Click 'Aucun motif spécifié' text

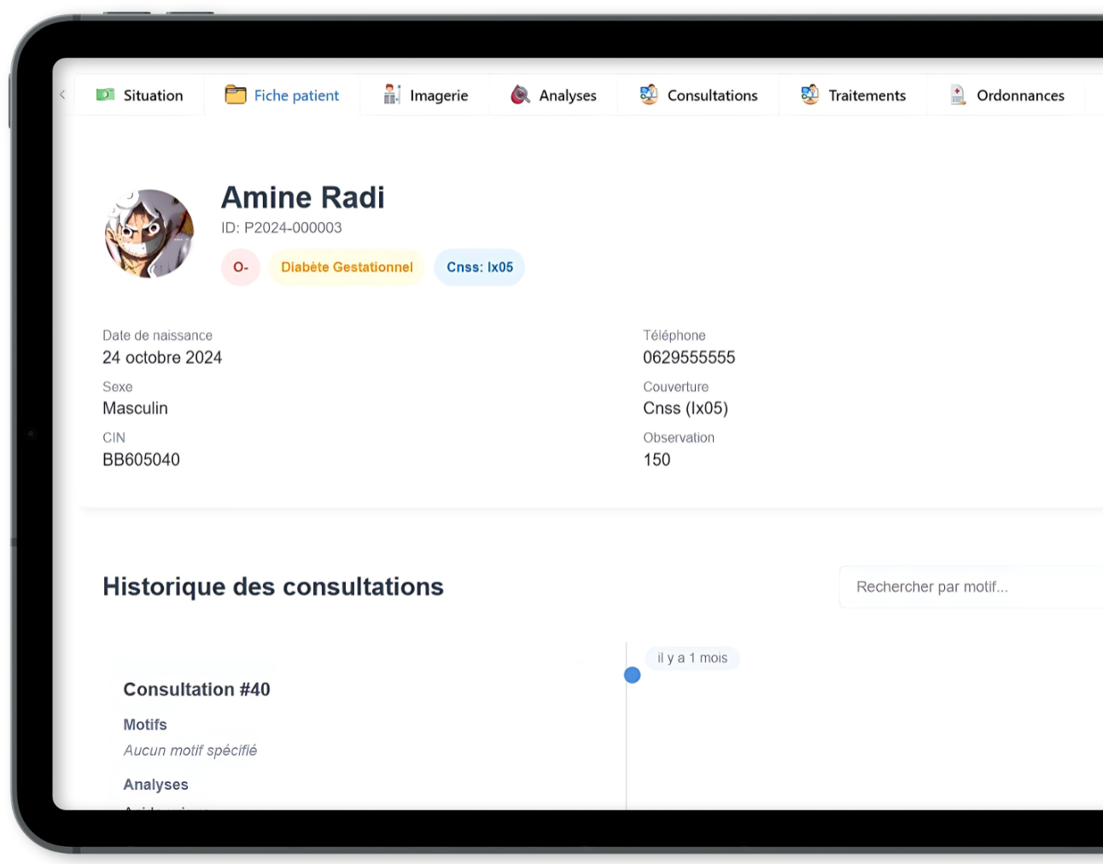190,750
